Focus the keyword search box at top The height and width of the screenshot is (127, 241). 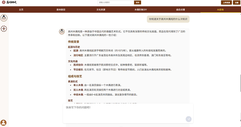click(x=116, y=3)
